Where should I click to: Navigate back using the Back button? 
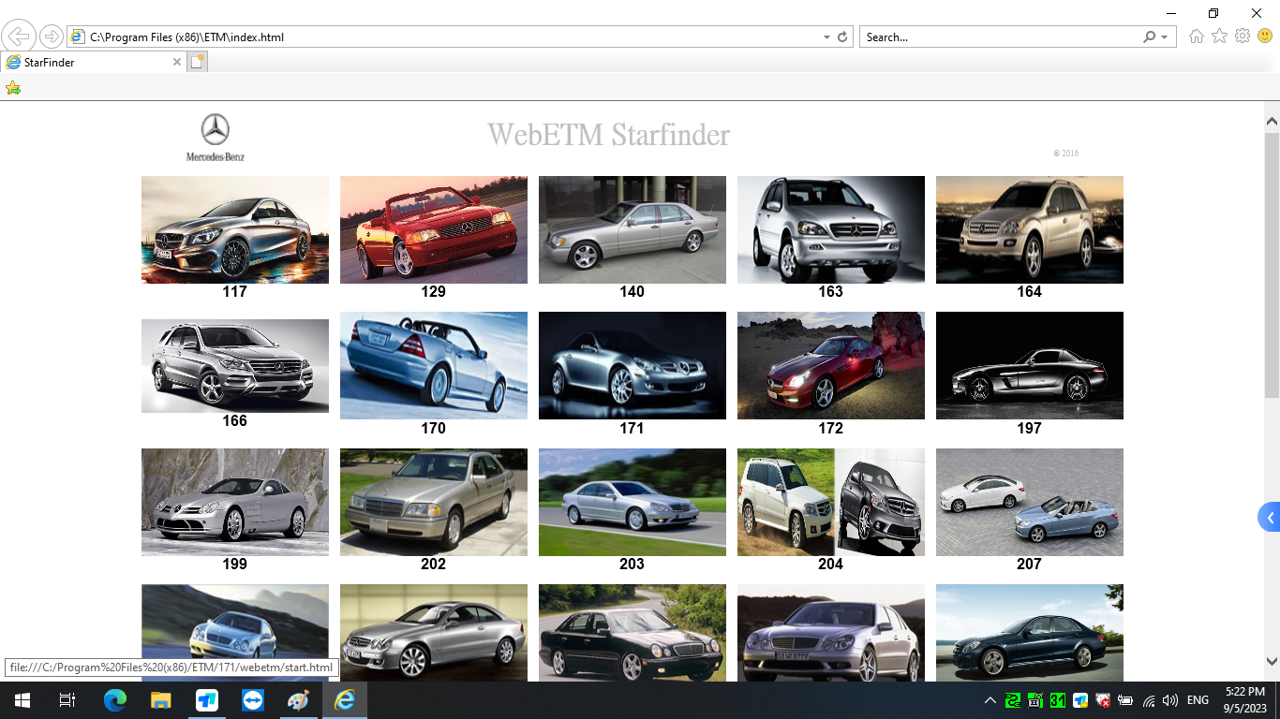[x=19, y=36]
